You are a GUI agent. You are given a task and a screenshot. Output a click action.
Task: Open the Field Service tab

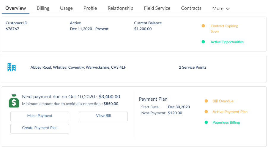[x=157, y=8]
